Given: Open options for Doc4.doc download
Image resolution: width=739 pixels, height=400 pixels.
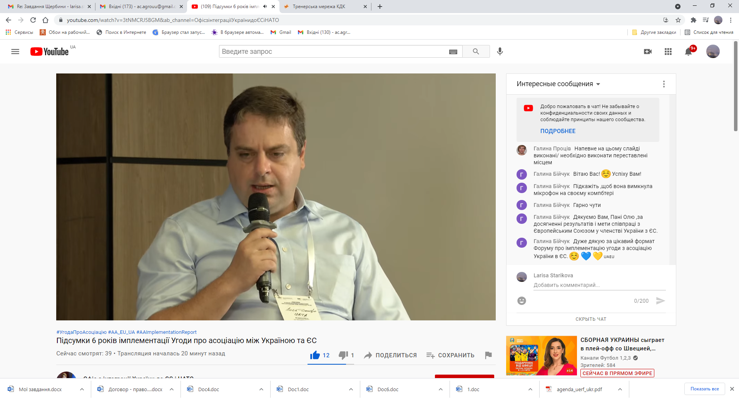Looking at the screenshot, I should 261,389.
